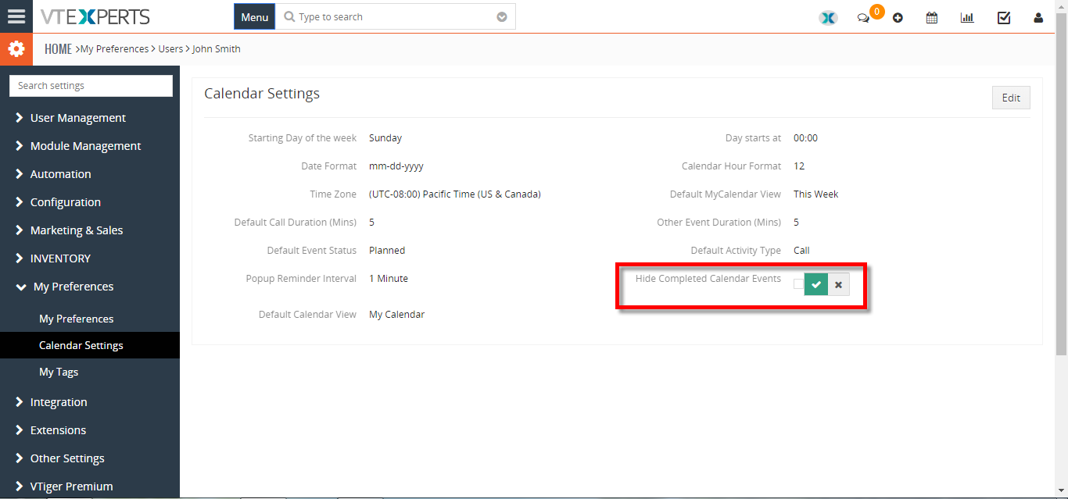Open the My Preferences sub-item
This screenshot has height=499, width=1068.
(77, 319)
